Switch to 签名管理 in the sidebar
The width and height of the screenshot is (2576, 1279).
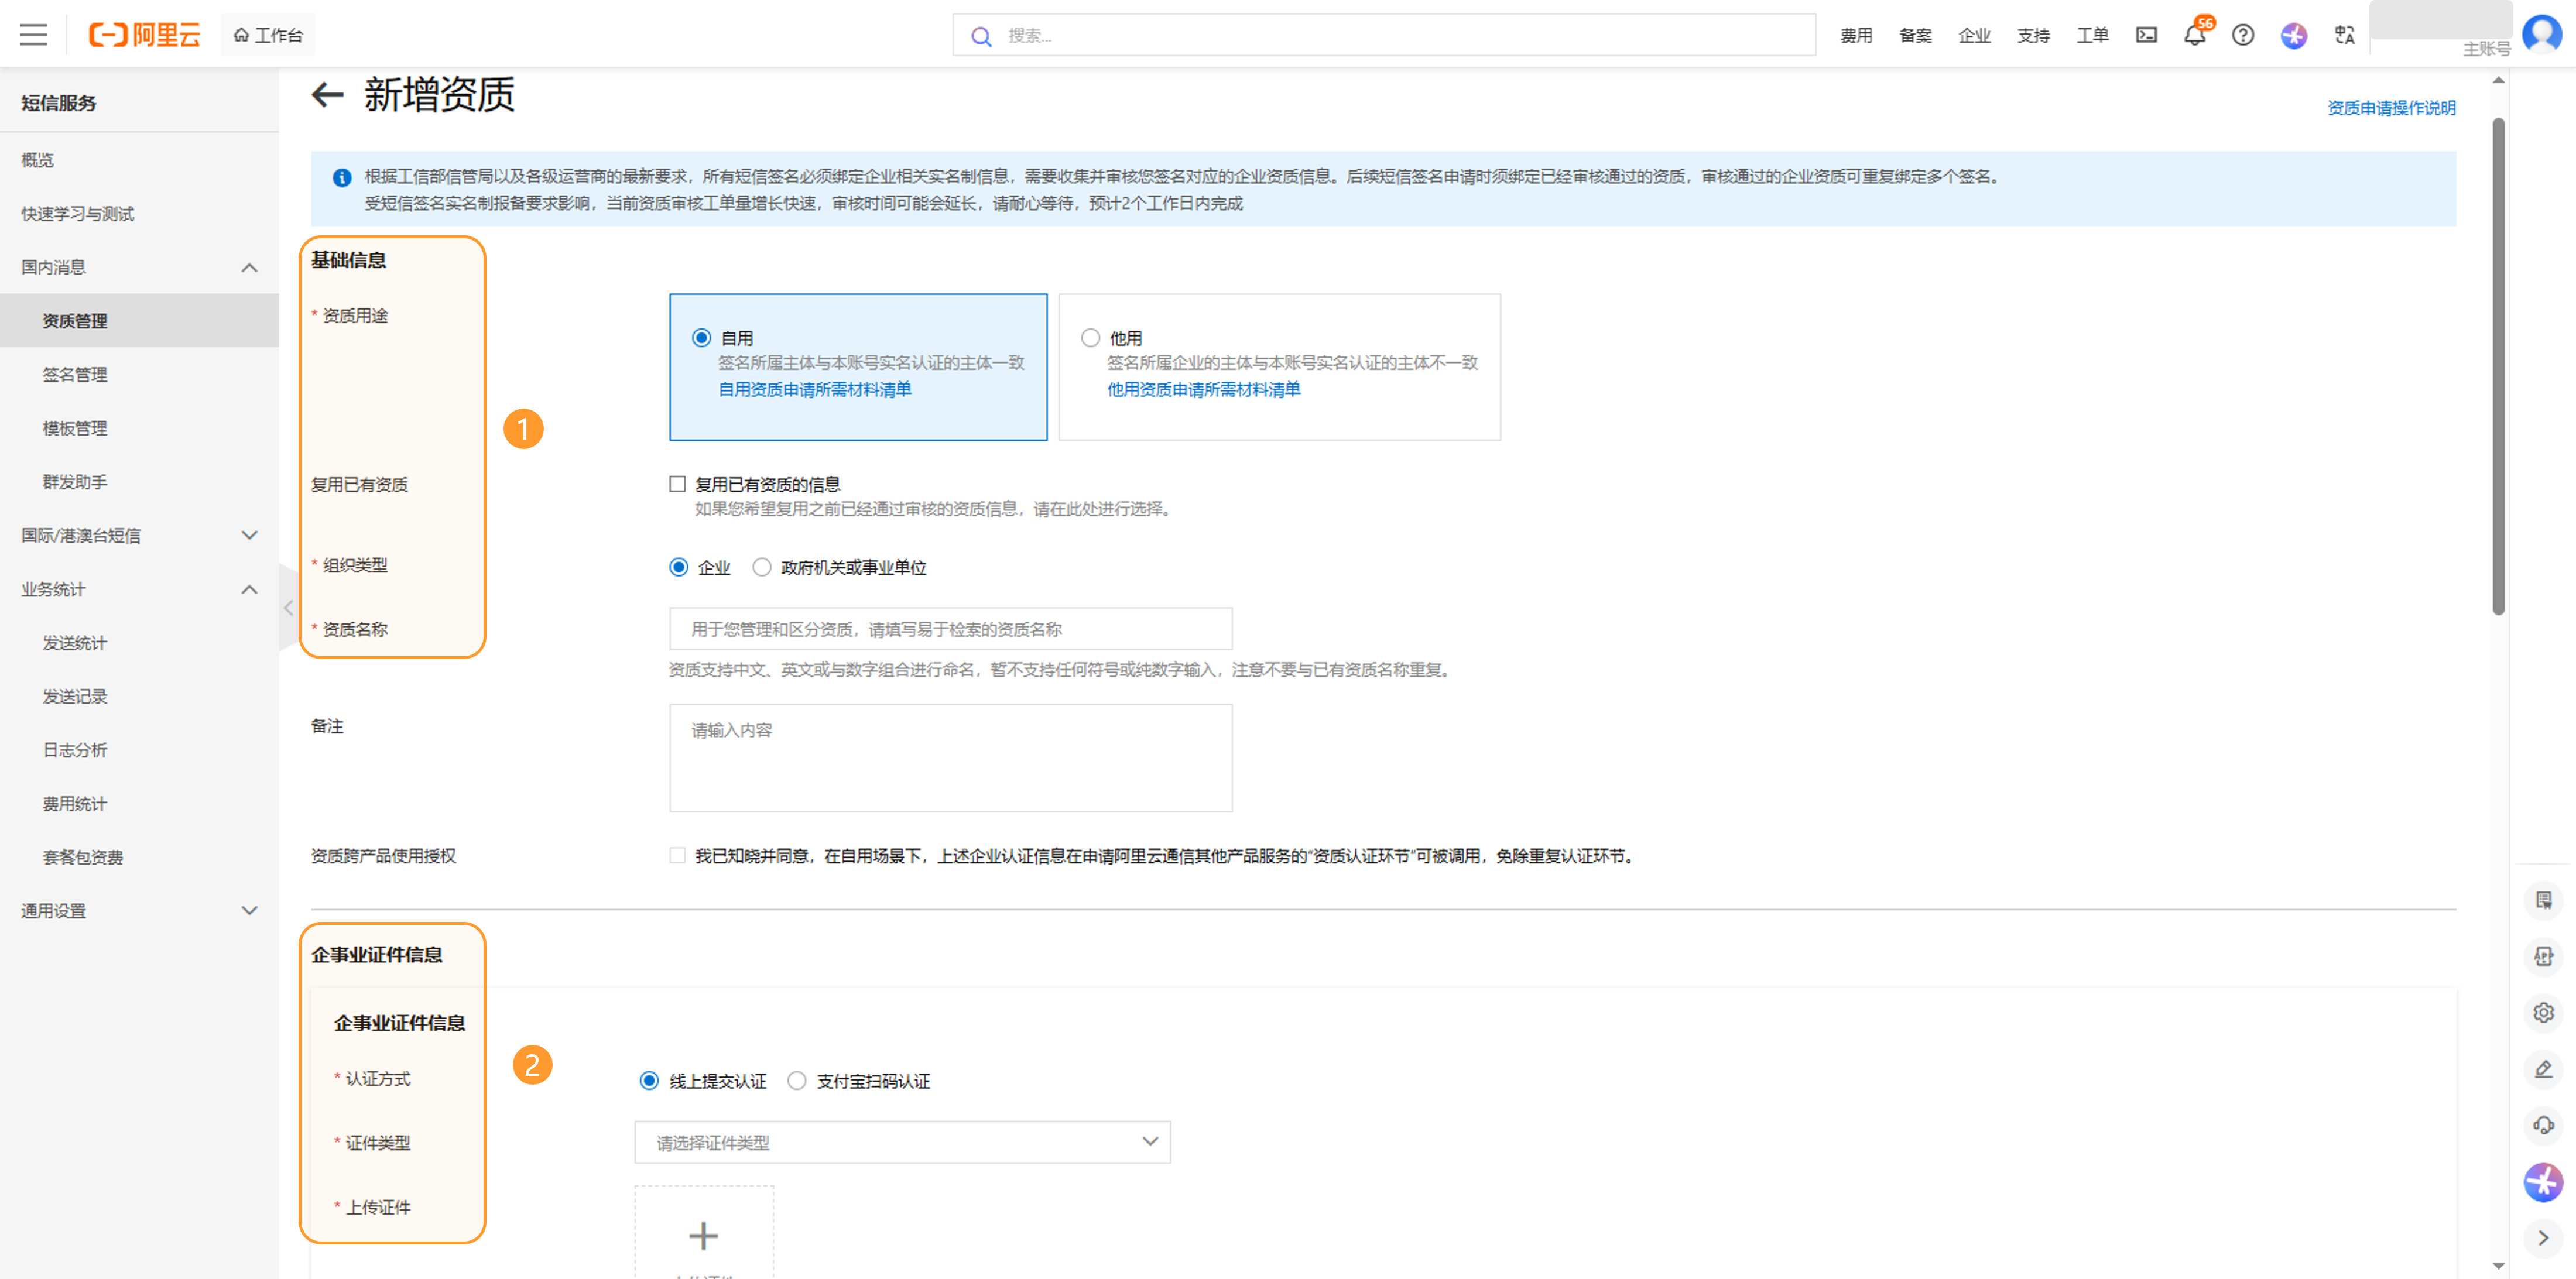(x=74, y=374)
